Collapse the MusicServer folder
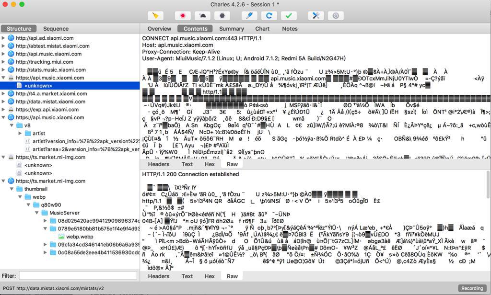Screen dimensions: 491x295 click(x=36, y=213)
